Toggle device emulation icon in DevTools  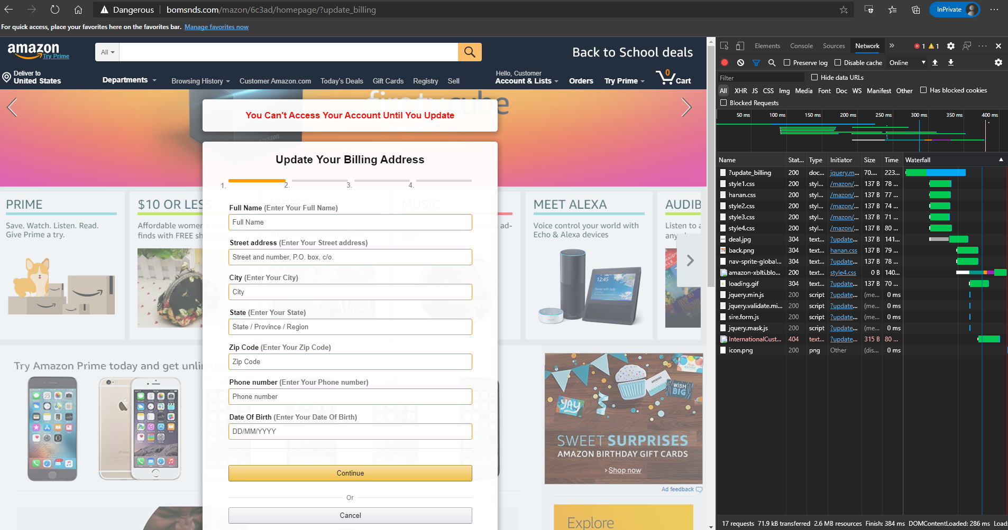(740, 46)
